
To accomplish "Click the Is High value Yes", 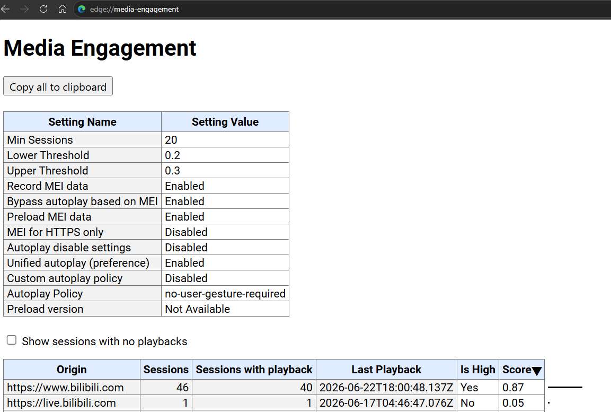I will 469,388.
